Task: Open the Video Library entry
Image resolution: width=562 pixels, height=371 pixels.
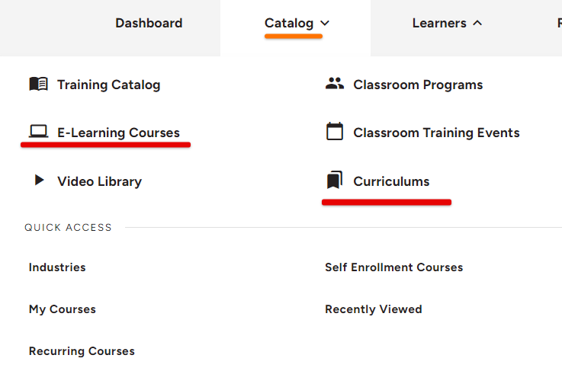Action: [x=99, y=181]
